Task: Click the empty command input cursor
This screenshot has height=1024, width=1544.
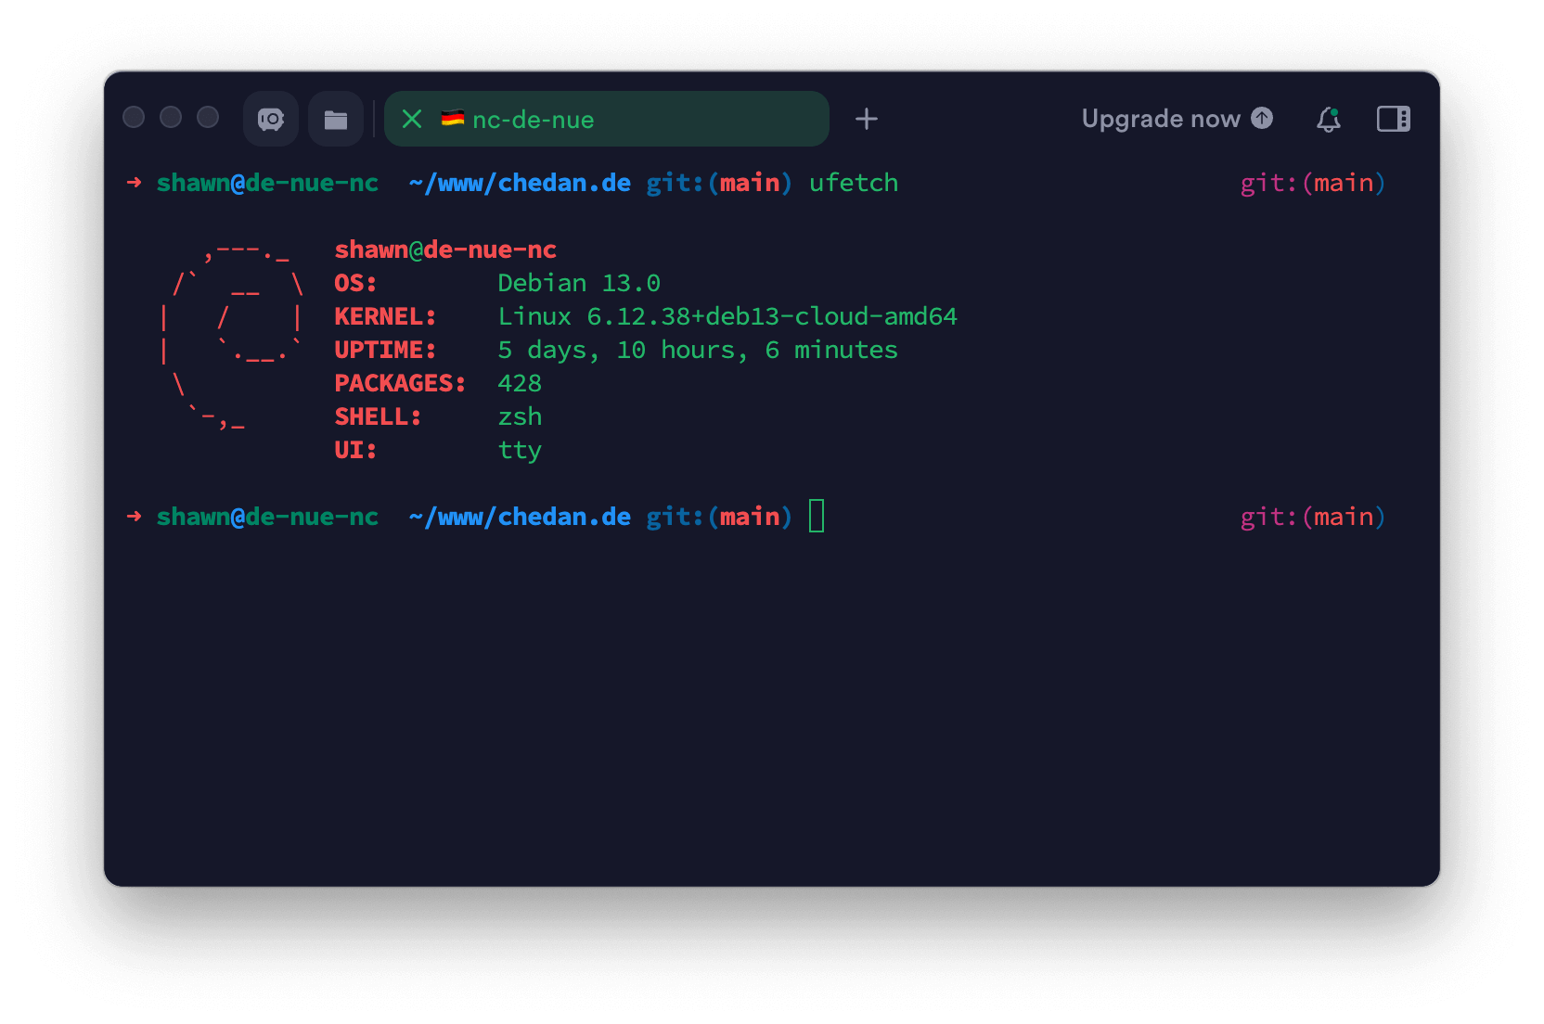Action: coord(817,517)
